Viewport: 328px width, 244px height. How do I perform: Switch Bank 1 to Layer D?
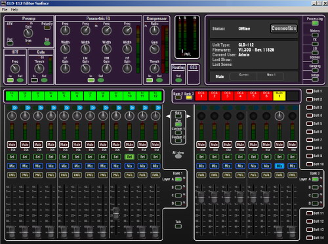click(x=178, y=203)
